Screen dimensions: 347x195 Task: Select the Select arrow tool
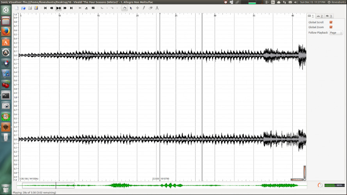131,8
